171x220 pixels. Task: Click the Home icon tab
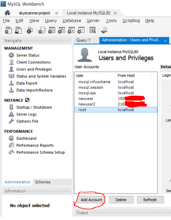tap(7, 13)
